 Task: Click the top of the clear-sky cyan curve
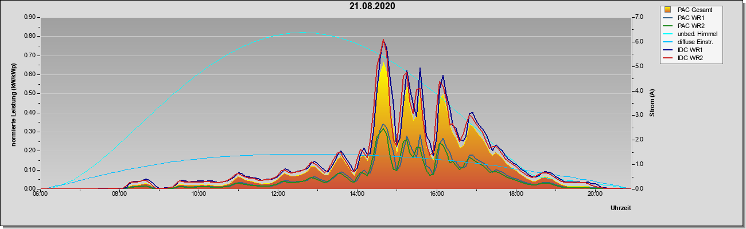(x=302, y=33)
